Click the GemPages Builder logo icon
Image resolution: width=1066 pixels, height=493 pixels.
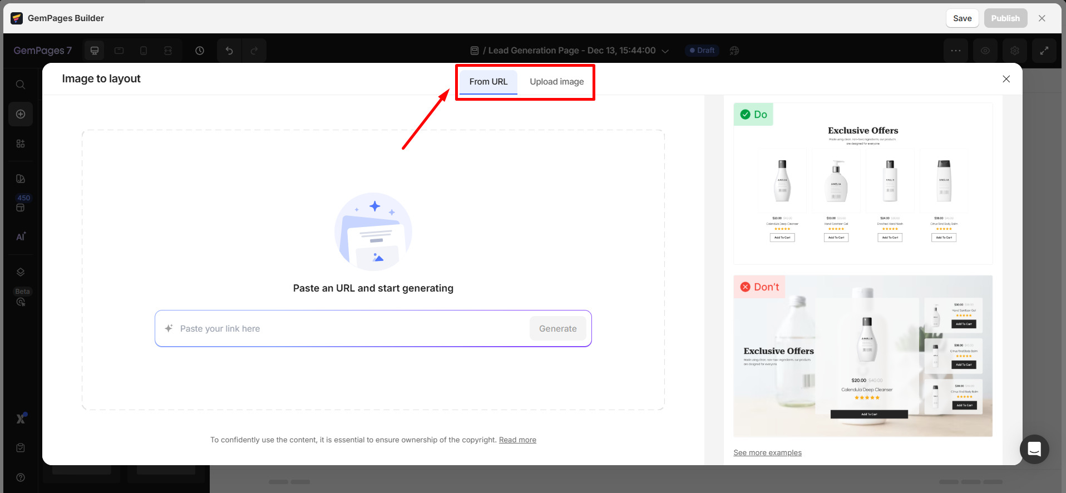pyautogui.click(x=17, y=18)
